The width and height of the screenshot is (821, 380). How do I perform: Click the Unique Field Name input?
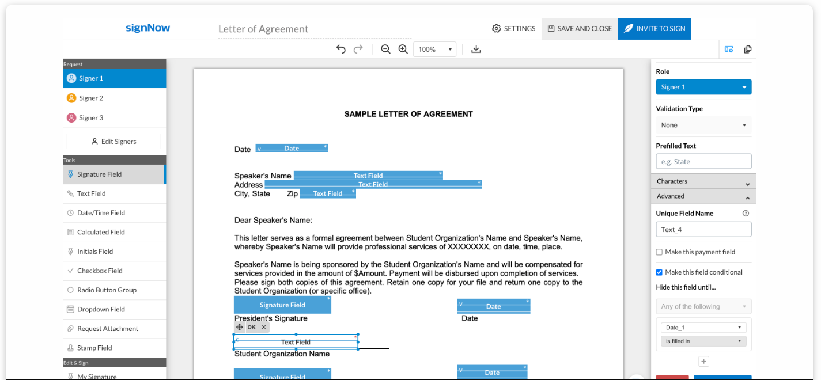point(703,230)
